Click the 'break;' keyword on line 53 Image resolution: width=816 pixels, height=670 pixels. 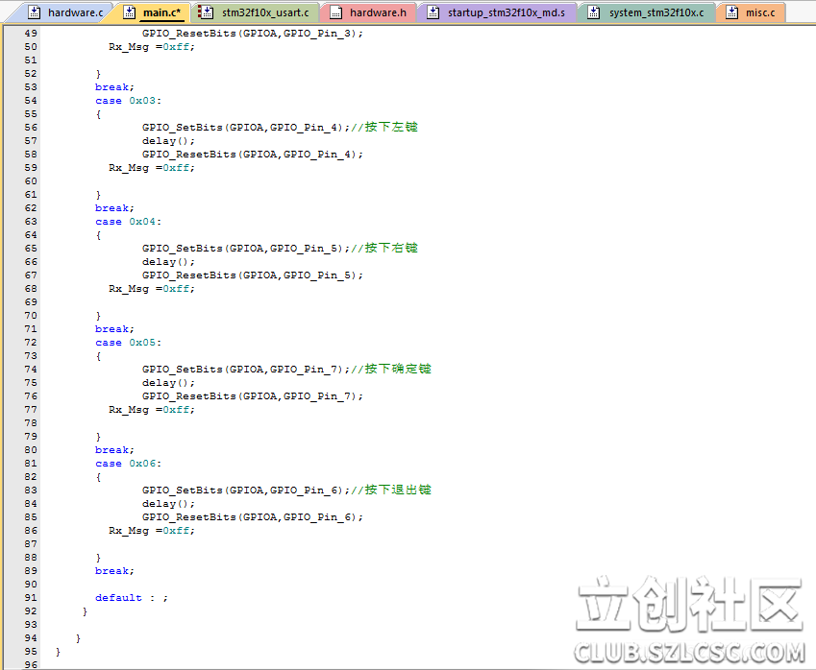click(x=114, y=87)
